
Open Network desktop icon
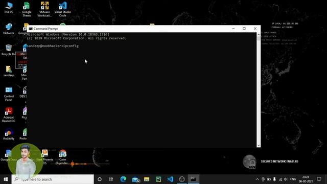pyautogui.click(x=9, y=29)
